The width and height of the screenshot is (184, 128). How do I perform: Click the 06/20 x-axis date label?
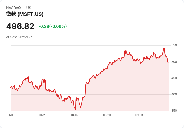(107, 115)
